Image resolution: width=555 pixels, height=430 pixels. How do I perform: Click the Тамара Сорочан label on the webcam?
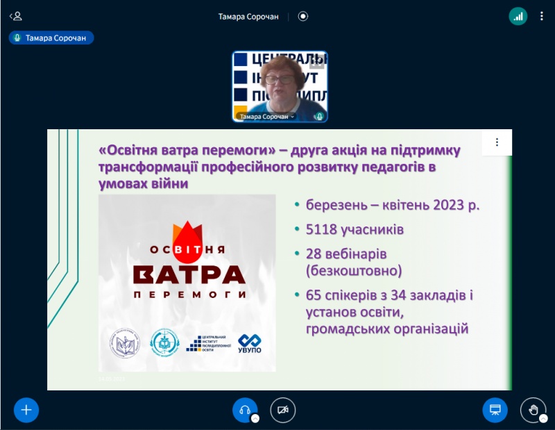(266, 117)
